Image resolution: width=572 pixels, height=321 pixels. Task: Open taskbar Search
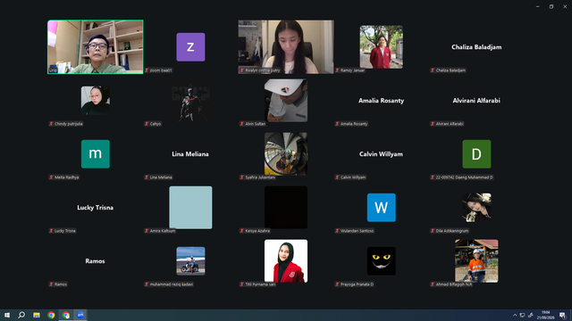click(x=21, y=315)
